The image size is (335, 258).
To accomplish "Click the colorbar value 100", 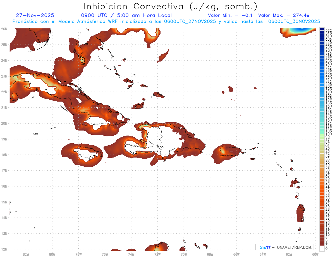I will point(329,134).
